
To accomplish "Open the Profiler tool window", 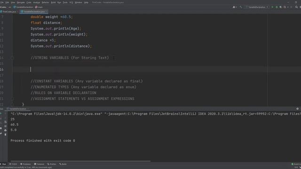I will tap(51, 164).
